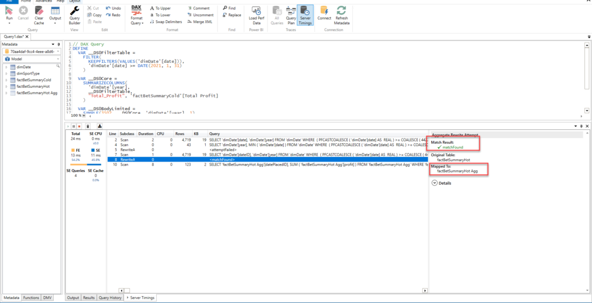Image resolution: width=592 pixels, height=303 pixels.
Task: Pause the server timings trace
Action: pos(73,126)
